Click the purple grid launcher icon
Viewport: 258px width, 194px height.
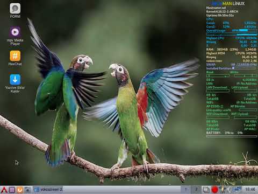pos(12,190)
